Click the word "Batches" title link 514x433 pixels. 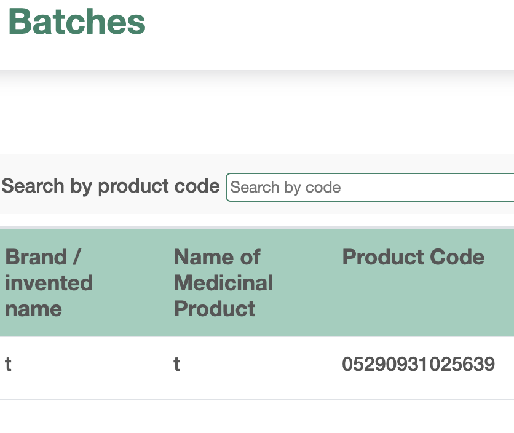pyautogui.click(x=76, y=22)
